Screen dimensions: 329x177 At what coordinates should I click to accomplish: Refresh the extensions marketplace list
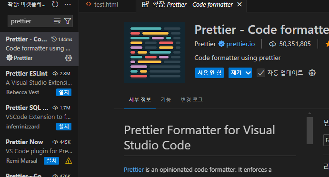pyautogui.click(x=55, y=4)
